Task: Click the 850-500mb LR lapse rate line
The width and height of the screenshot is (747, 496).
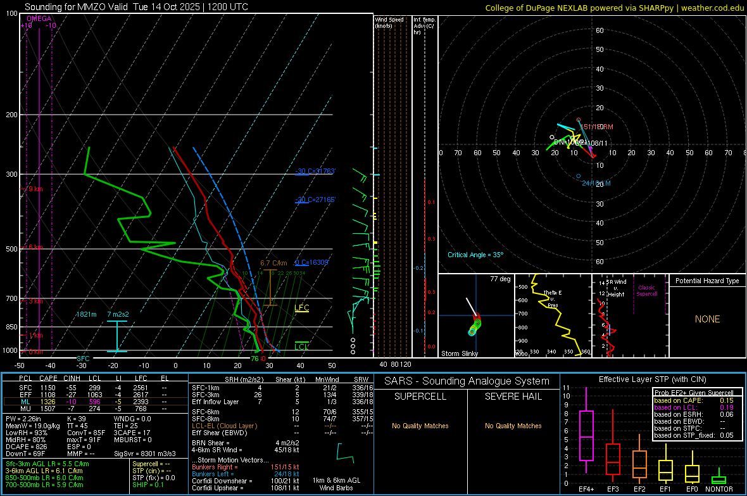Action: pyautogui.click(x=44, y=478)
